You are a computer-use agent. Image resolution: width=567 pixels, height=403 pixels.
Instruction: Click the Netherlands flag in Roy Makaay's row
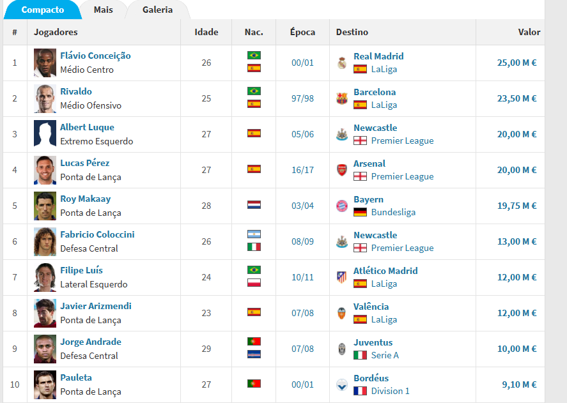pos(254,205)
